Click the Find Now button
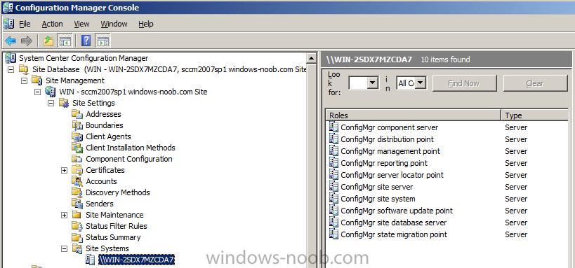 pyautogui.click(x=464, y=83)
